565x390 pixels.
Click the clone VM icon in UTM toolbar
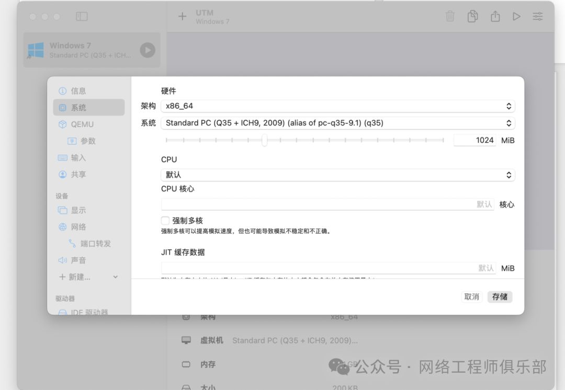473,16
